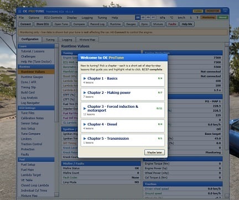Viewport: 239px width, 200px height.
Task: Switch to the Mixture Map tab
Action: 87,40
